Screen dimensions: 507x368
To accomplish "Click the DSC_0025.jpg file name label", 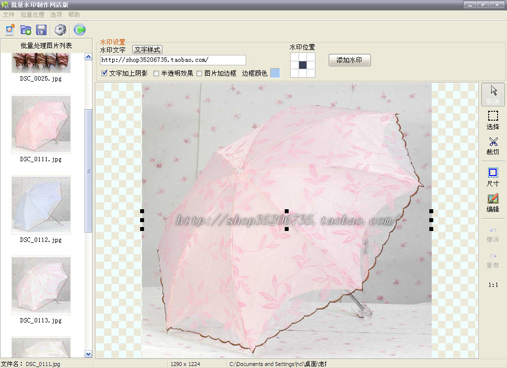I will tap(41, 79).
